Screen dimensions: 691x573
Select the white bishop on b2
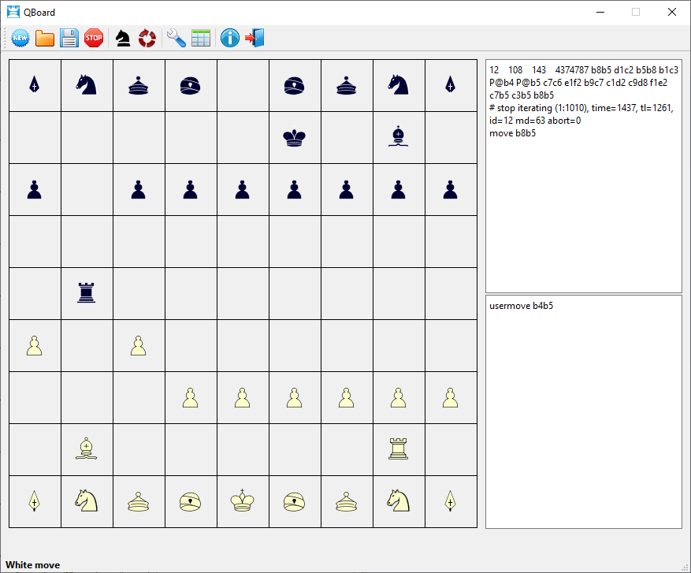pyautogui.click(x=87, y=448)
